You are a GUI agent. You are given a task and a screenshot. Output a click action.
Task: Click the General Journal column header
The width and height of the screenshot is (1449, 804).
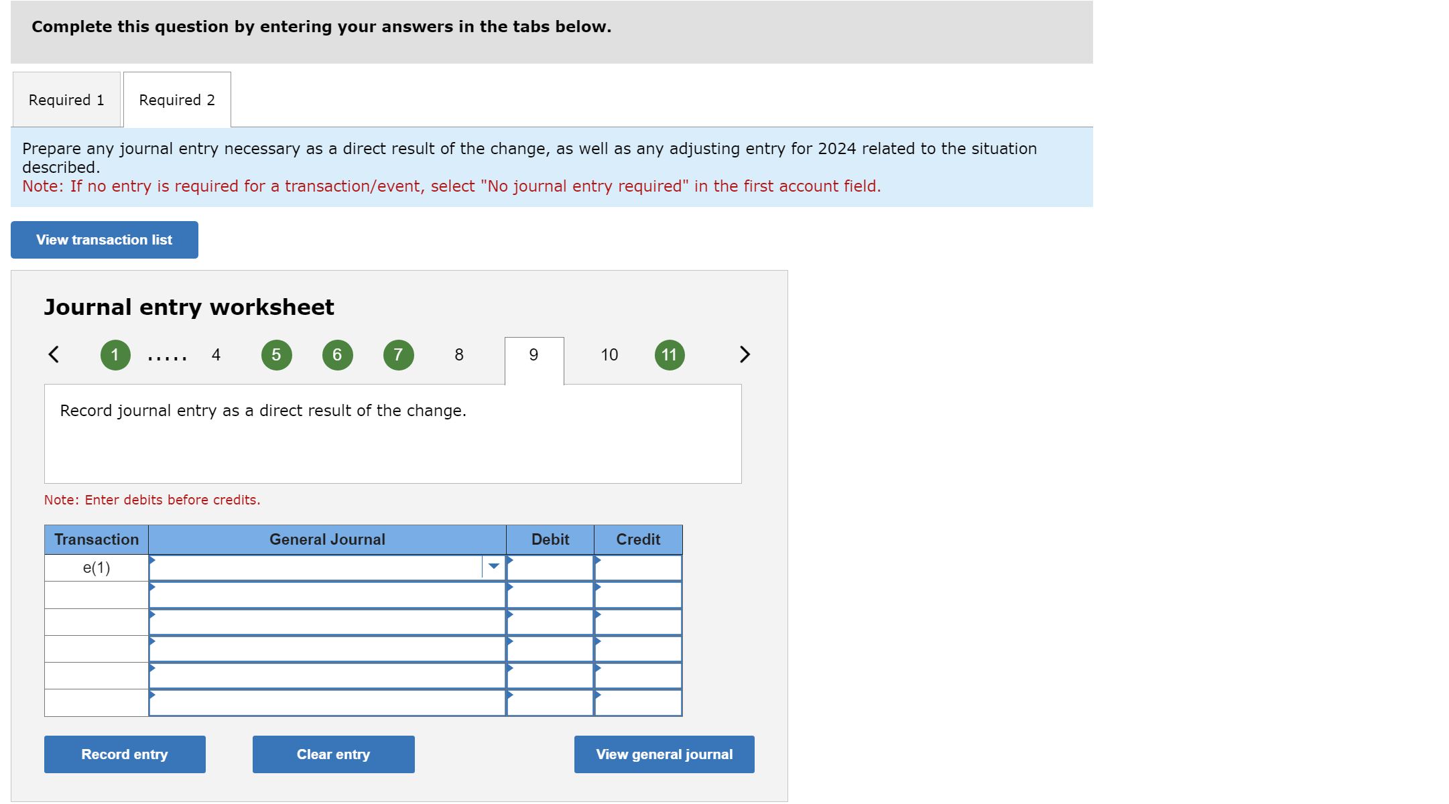[327, 539]
